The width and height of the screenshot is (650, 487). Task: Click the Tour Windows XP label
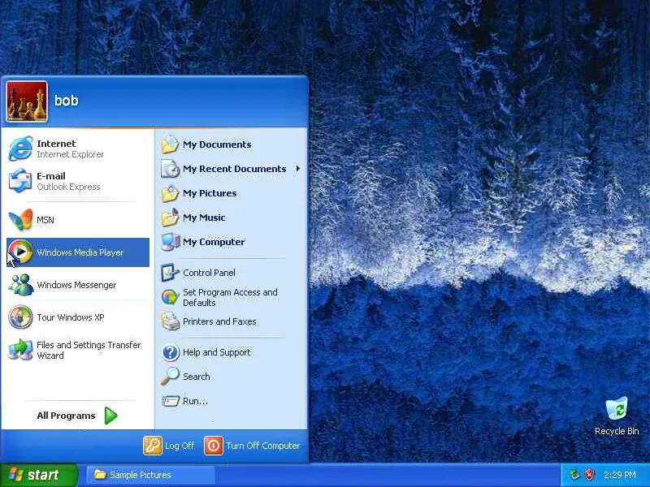tap(71, 317)
